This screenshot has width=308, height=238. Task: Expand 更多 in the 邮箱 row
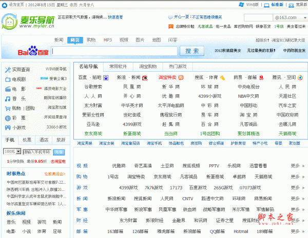pos(297,231)
